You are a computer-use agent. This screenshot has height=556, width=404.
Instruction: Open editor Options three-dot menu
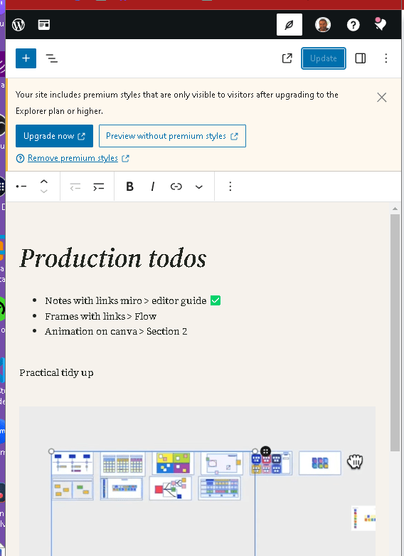pyautogui.click(x=386, y=58)
